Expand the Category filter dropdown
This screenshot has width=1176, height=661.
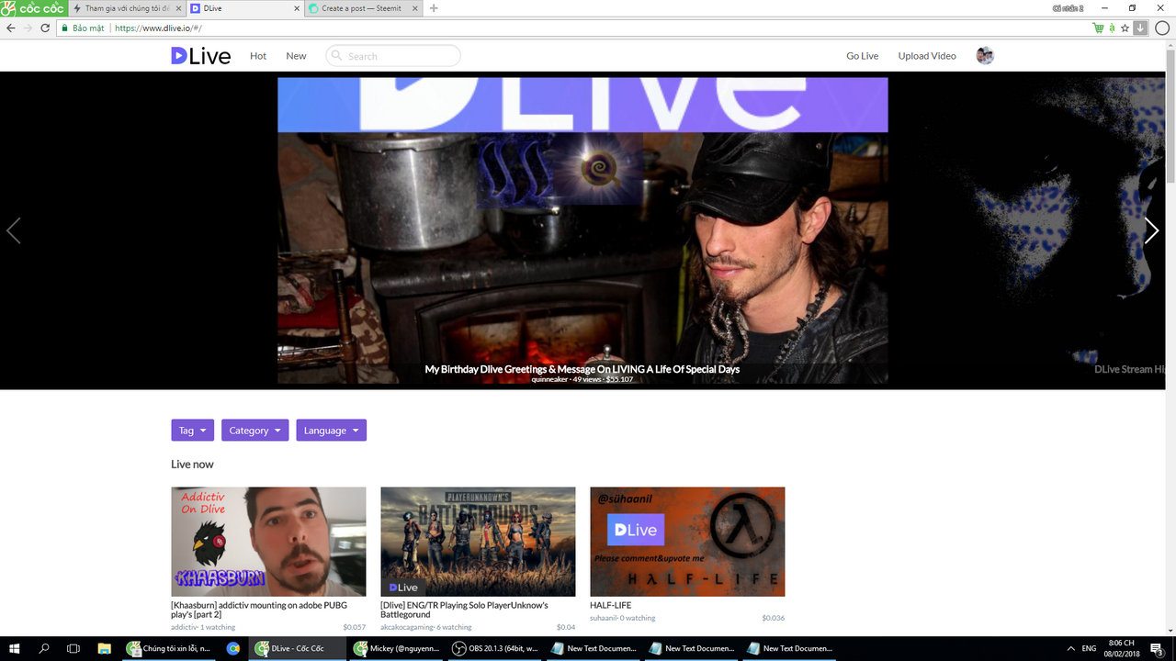(x=254, y=430)
